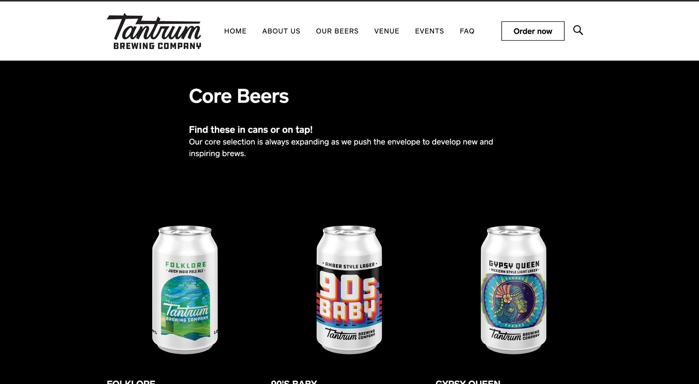Click the Tantrum Brewing Company logo
Viewport: 699px width, 384px height.
click(154, 31)
